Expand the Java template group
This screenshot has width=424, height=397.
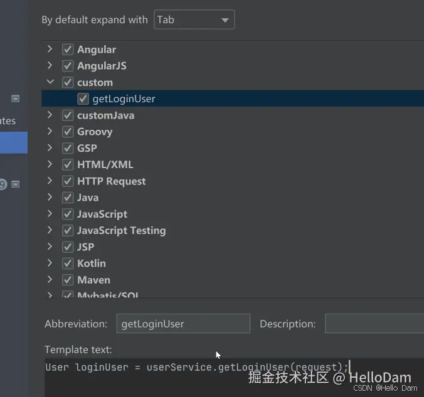(x=50, y=197)
